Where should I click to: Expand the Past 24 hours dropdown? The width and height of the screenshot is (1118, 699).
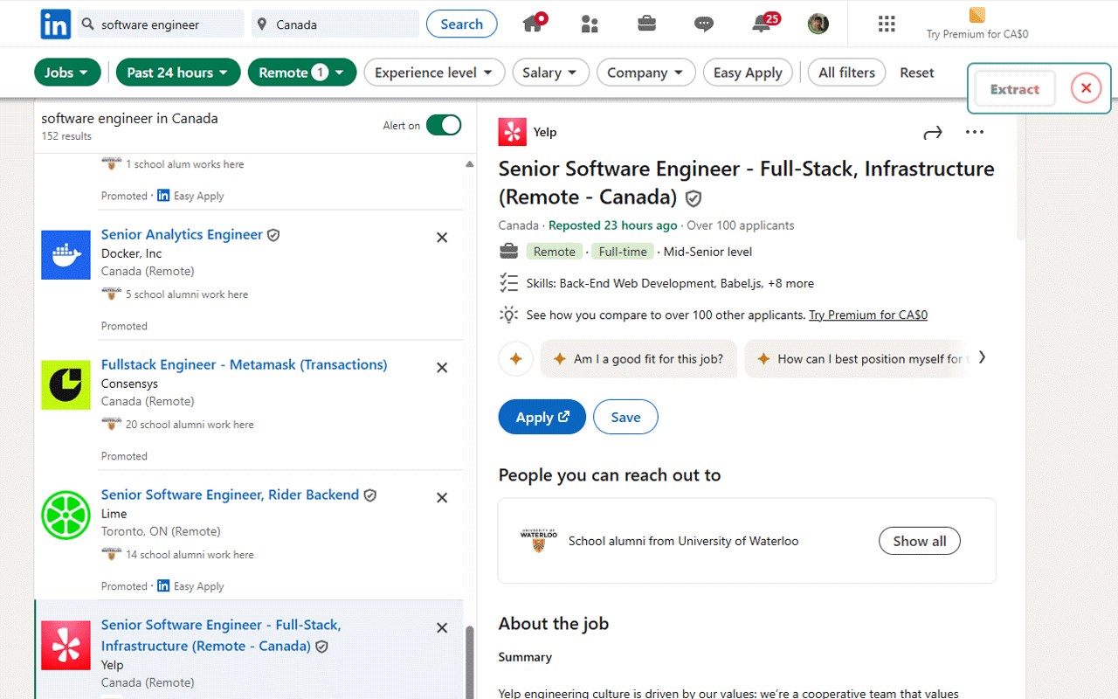(178, 73)
